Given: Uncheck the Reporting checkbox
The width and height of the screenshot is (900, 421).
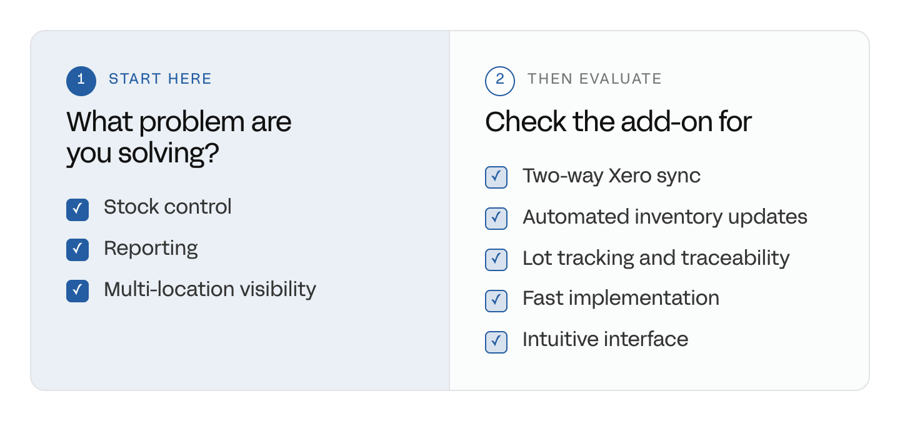Looking at the screenshot, I should pos(77,250).
